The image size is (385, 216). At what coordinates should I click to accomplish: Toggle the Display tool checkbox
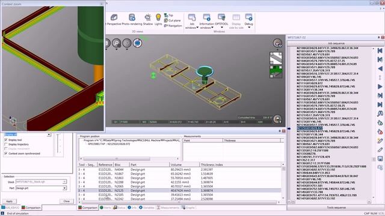[x=6, y=140]
